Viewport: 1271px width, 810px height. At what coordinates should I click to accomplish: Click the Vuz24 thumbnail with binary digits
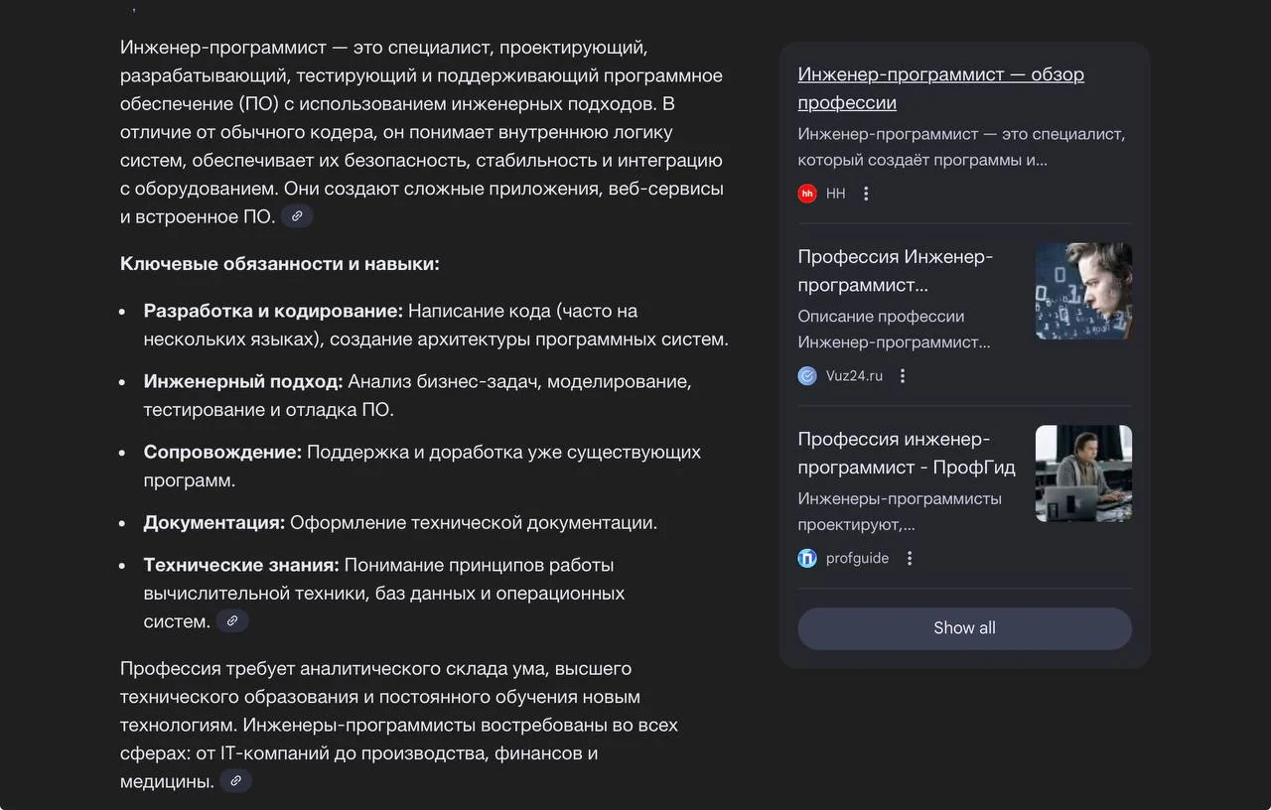(x=1083, y=291)
